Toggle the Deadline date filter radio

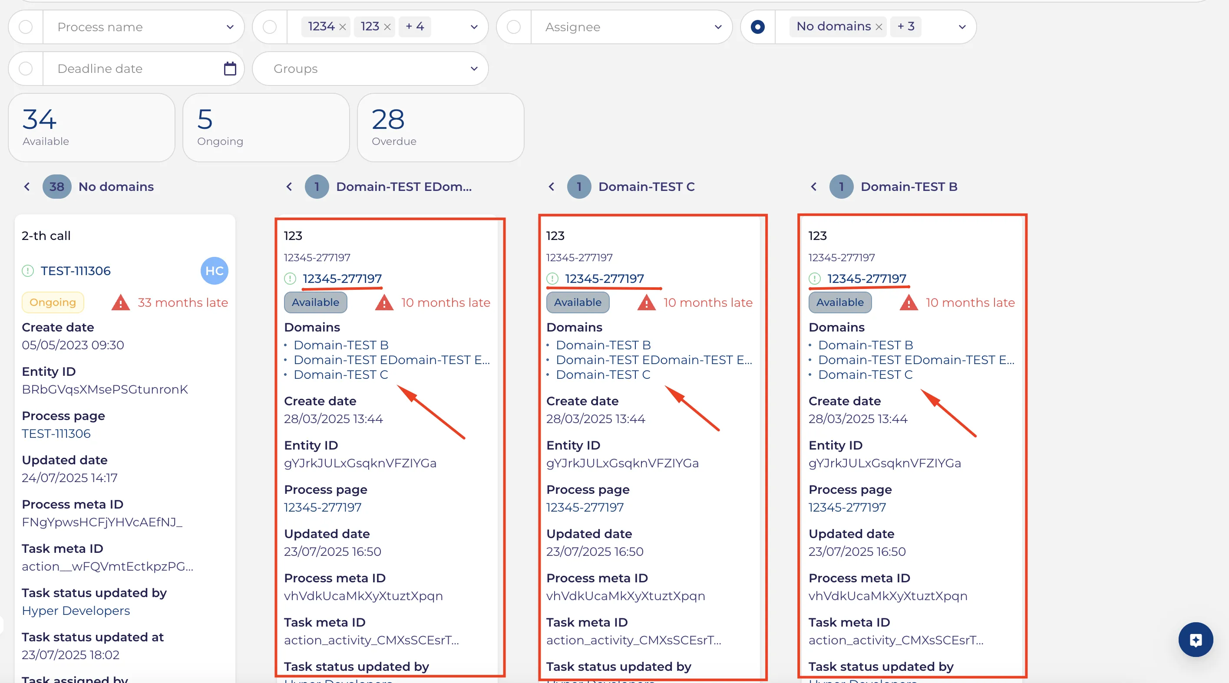click(x=26, y=69)
